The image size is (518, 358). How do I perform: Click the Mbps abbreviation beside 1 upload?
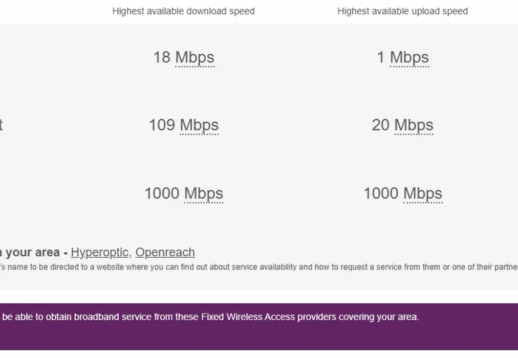pos(409,57)
